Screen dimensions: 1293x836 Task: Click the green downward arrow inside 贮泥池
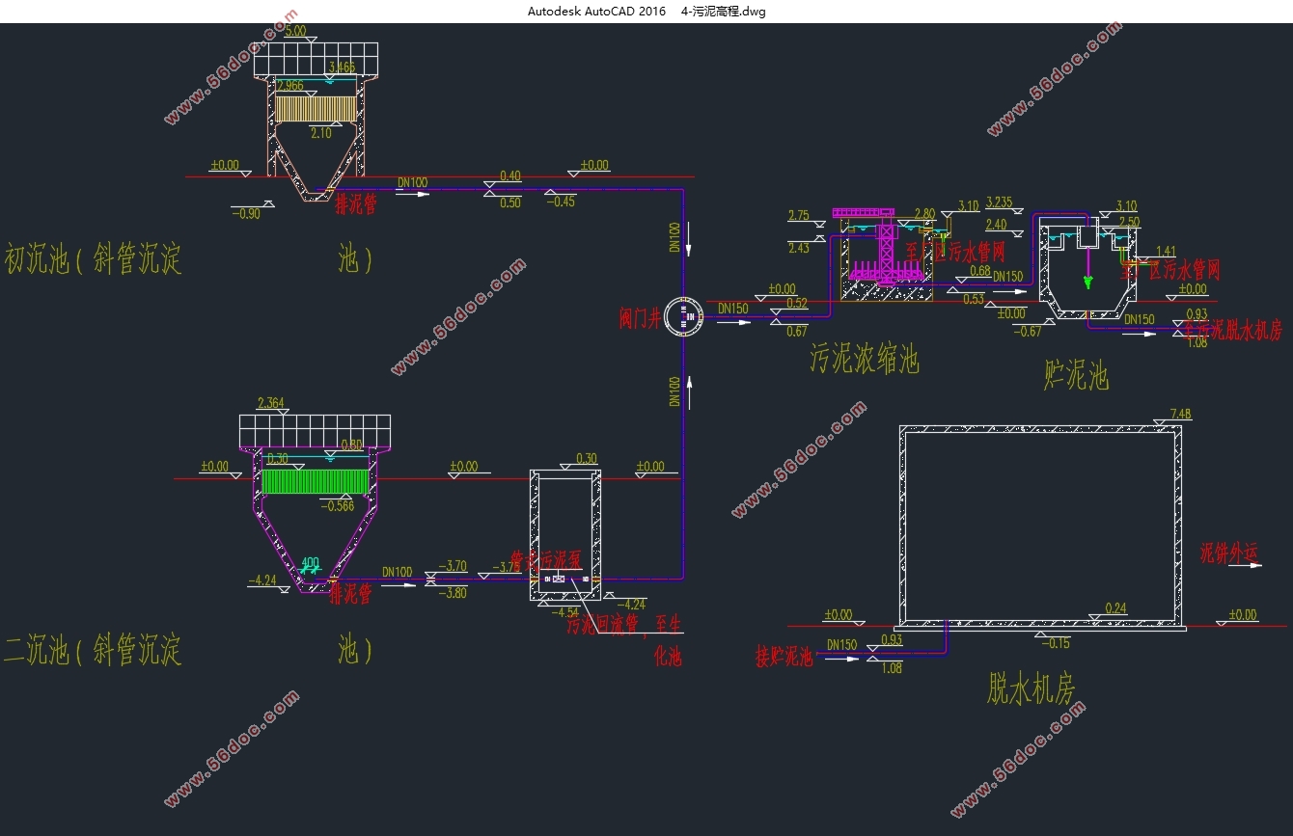[x=1087, y=281]
